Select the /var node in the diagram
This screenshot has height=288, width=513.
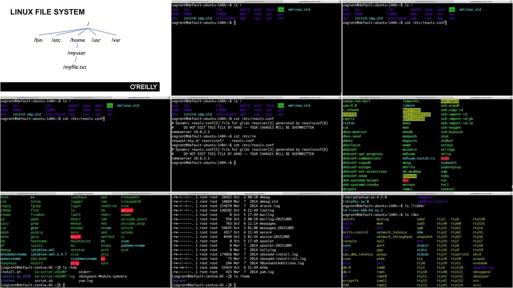pyautogui.click(x=116, y=40)
